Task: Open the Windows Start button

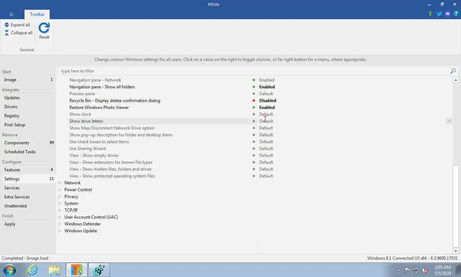Action: (x=10, y=270)
